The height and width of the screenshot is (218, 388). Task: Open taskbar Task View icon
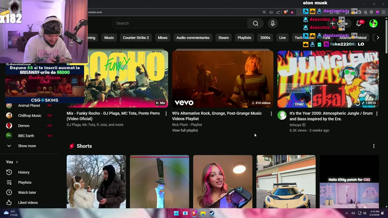[185, 213]
